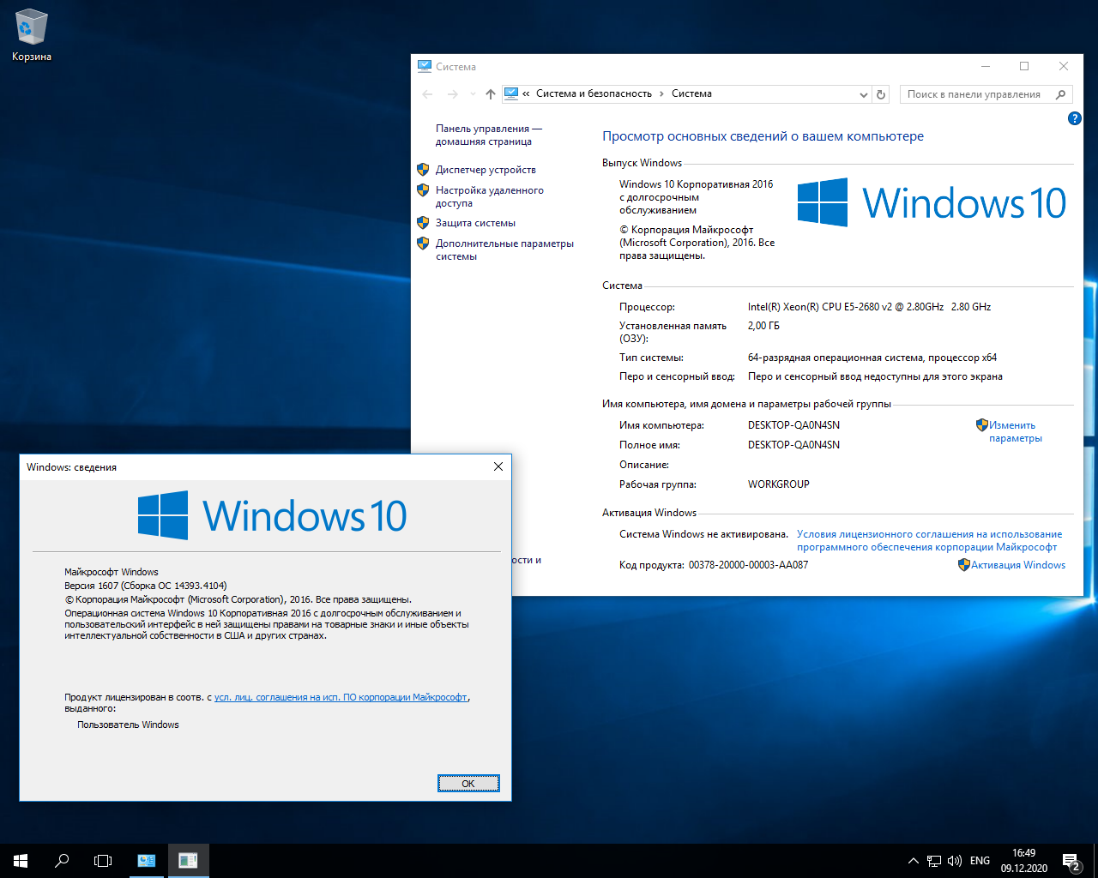Open Task View on taskbar
The image size is (1098, 878).
click(x=103, y=861)
